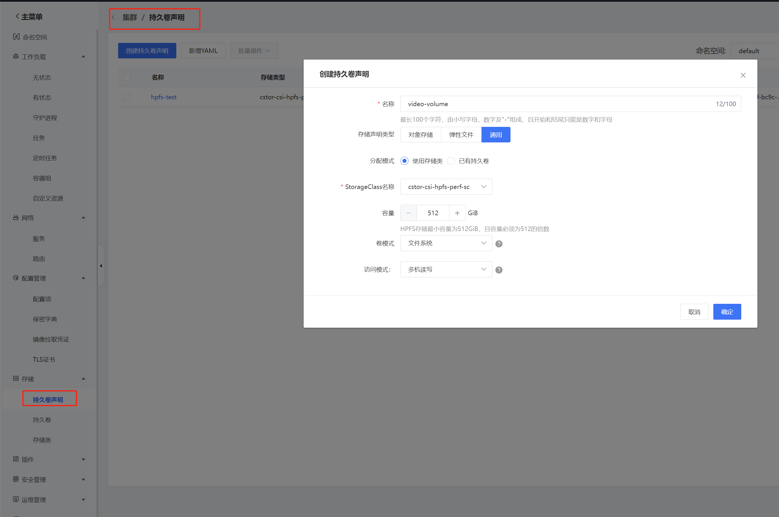Open the daemon set page
Screen dimensions: 779x517
point(45,118)
